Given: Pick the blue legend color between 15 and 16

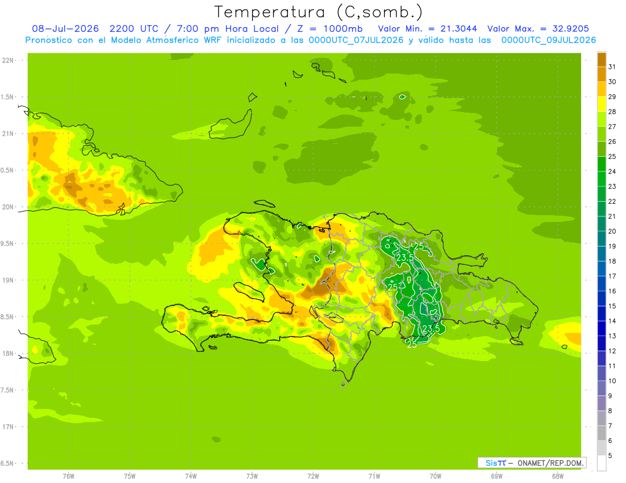Looking at the screenshot, I should pyautogui.click(x=601, y=299).
